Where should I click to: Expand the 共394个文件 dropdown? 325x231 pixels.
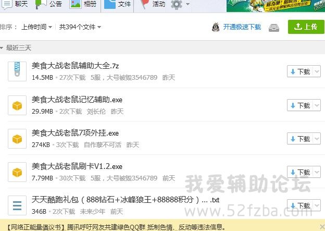pos(80,27)
